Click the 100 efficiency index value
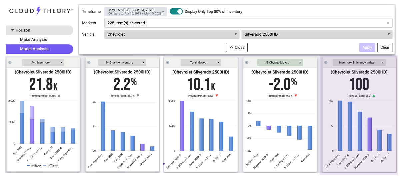 [x=359, y=85]
